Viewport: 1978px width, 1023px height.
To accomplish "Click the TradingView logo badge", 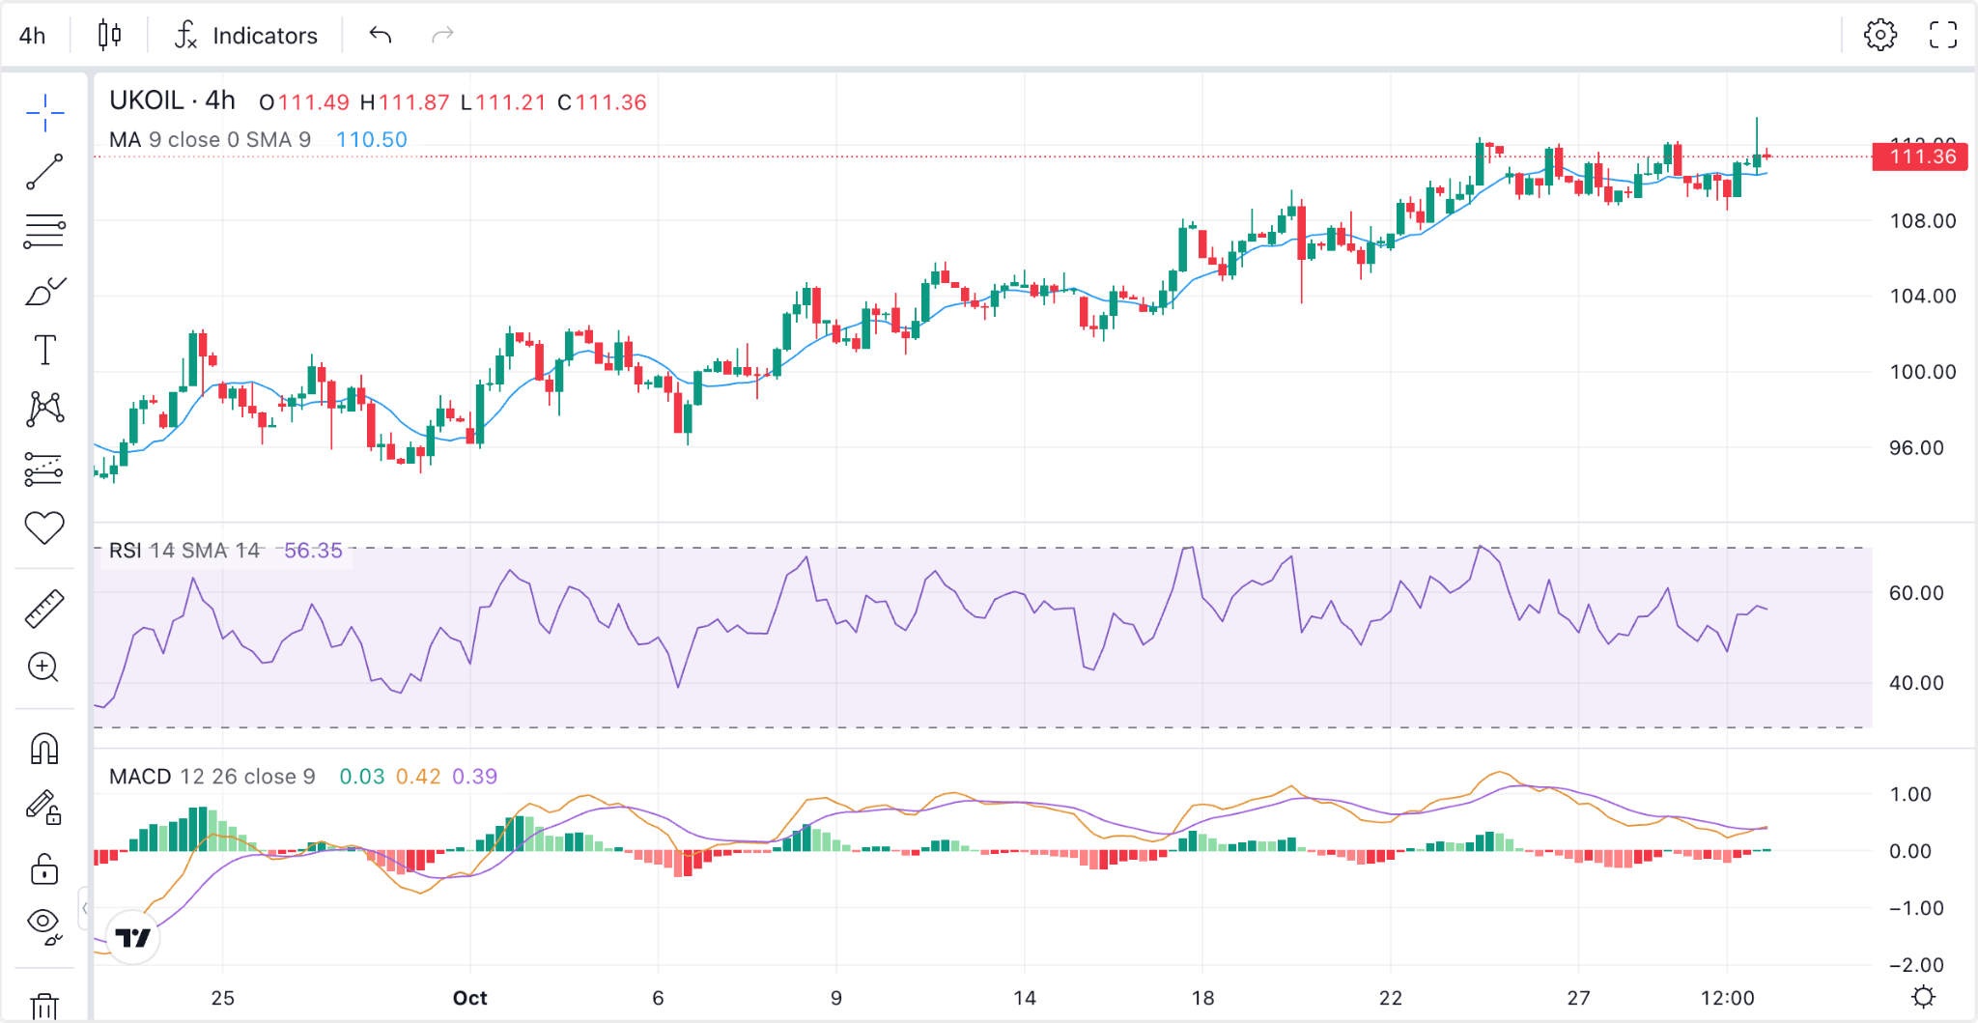I will pos(132,937).
